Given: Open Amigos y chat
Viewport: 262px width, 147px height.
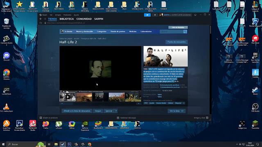Looking at the screenshot, I should coord(201,118).
